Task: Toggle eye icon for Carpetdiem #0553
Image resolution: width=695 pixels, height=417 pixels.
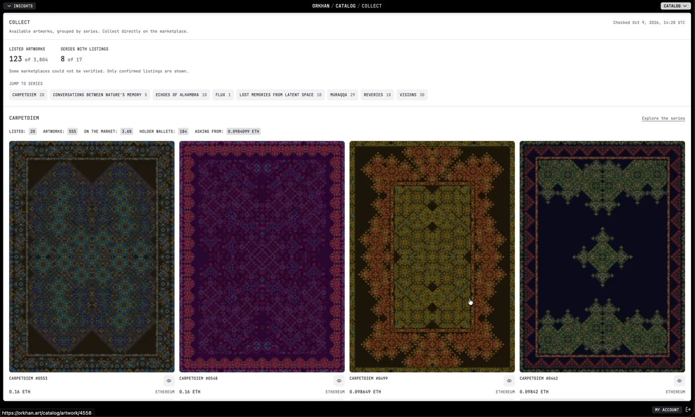Action: click(x=169, y=381)
